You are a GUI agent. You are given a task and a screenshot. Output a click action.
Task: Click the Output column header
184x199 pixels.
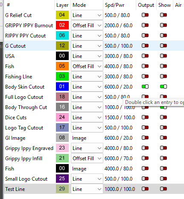pyautogui.click(x=146, y=5)
